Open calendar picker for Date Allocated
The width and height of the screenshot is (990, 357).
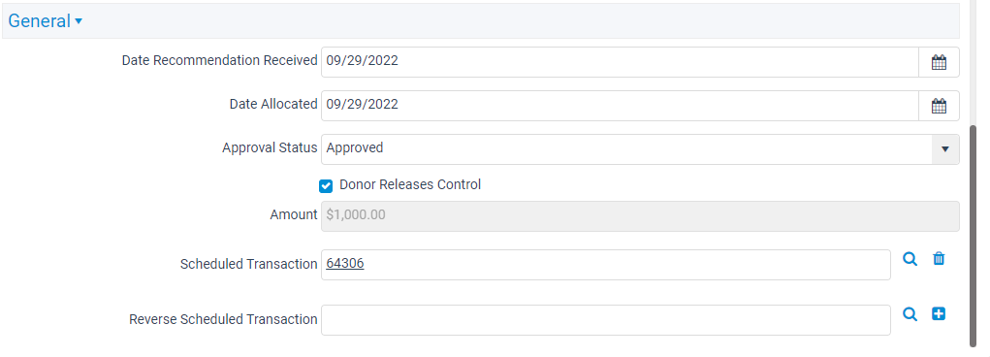coord(939,106)
